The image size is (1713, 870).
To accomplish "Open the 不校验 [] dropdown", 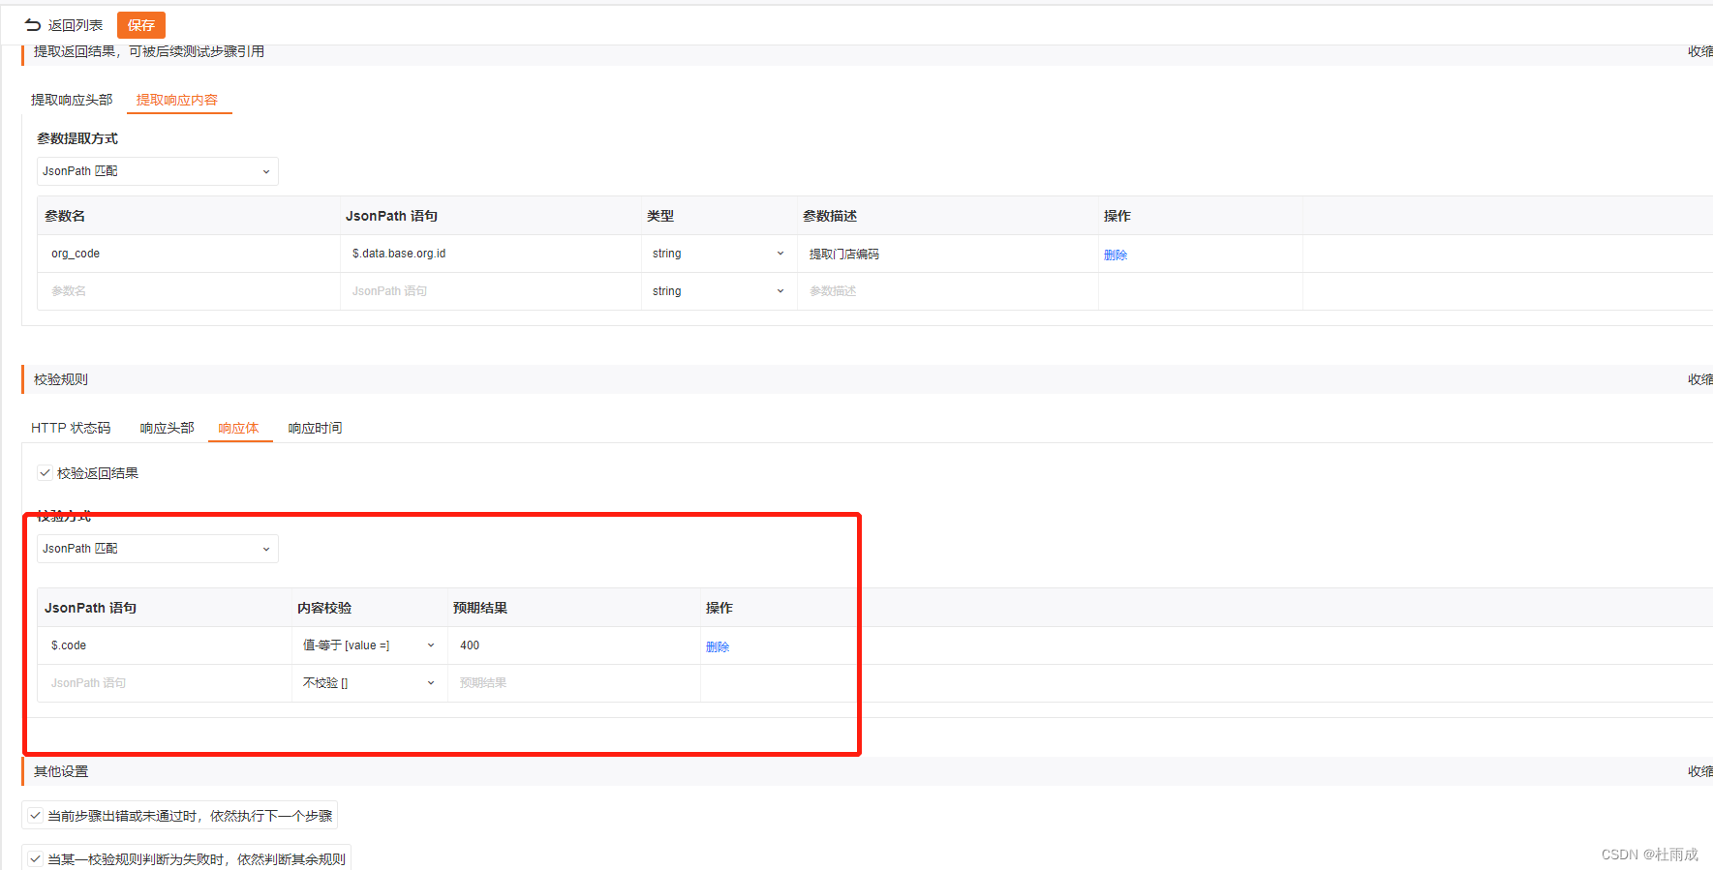I will point(369,683).
